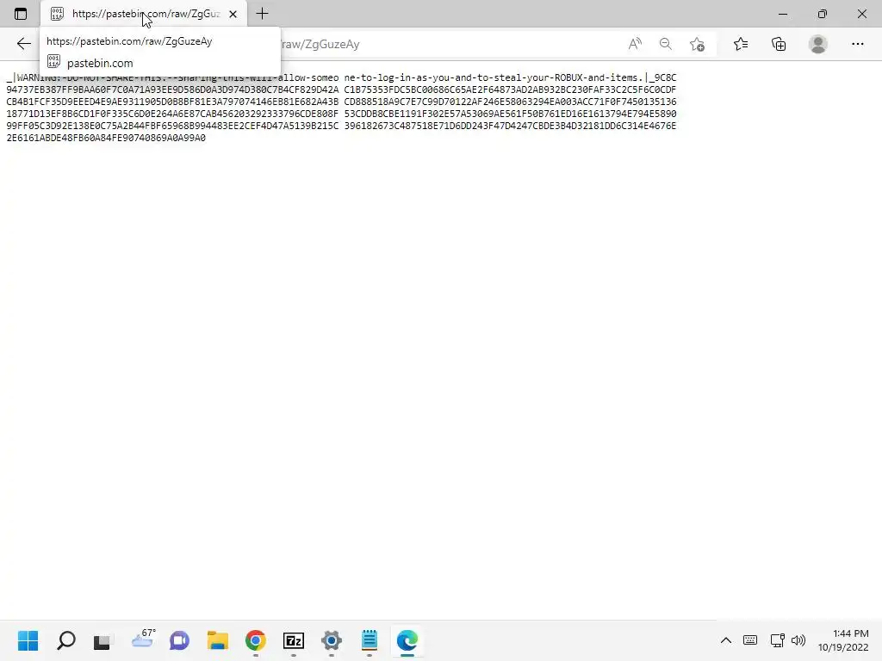
Task: Click the last line 2E6161ABDE48FB60
Action: [106, 138]
